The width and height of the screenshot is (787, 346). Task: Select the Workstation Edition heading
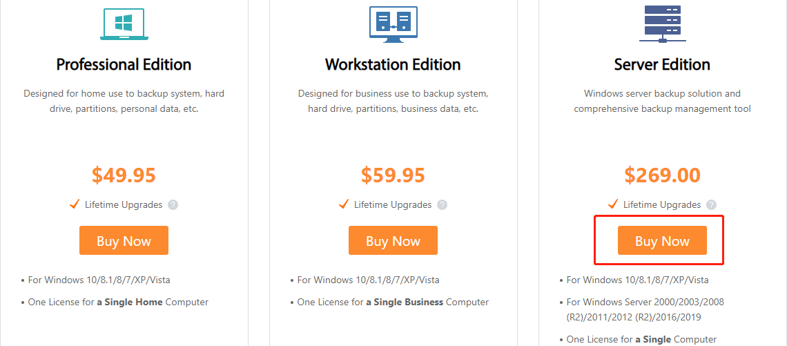(393, 65)
